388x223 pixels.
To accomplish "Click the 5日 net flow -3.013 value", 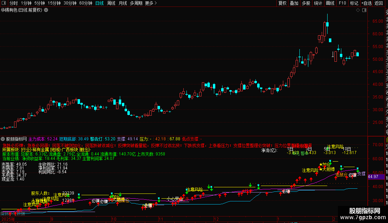I will tap(330, 153).
